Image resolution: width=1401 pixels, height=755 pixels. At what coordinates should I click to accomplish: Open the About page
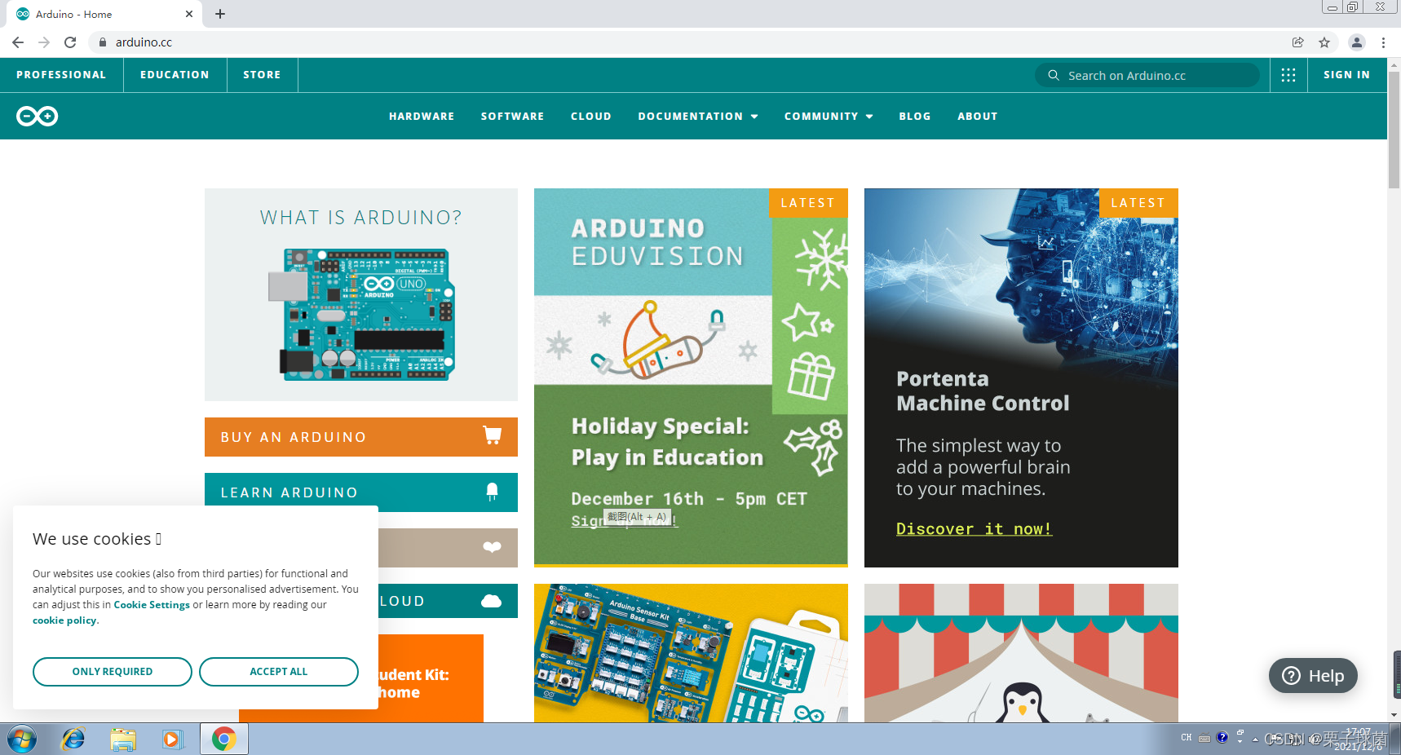point(978,117)
